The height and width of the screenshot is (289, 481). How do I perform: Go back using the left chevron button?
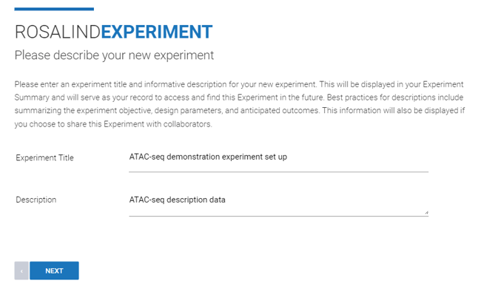pyautogui.click(x=21, y=271)
